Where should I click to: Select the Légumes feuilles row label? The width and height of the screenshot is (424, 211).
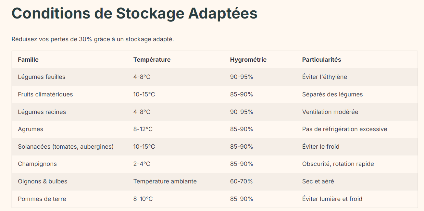tap(42, 77)
